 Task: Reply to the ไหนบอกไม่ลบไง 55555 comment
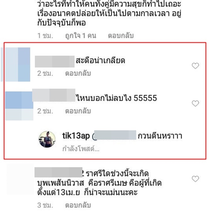(78, 111)
